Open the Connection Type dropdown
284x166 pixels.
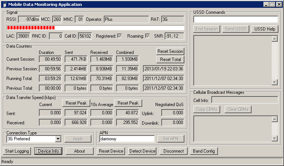click(58, 139)
